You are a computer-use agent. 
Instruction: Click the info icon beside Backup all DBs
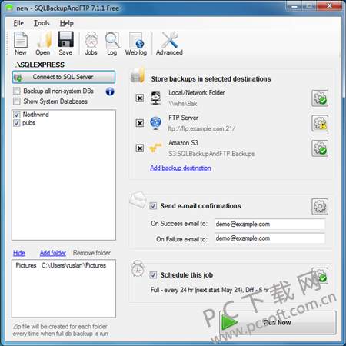(x=110, y=91)
